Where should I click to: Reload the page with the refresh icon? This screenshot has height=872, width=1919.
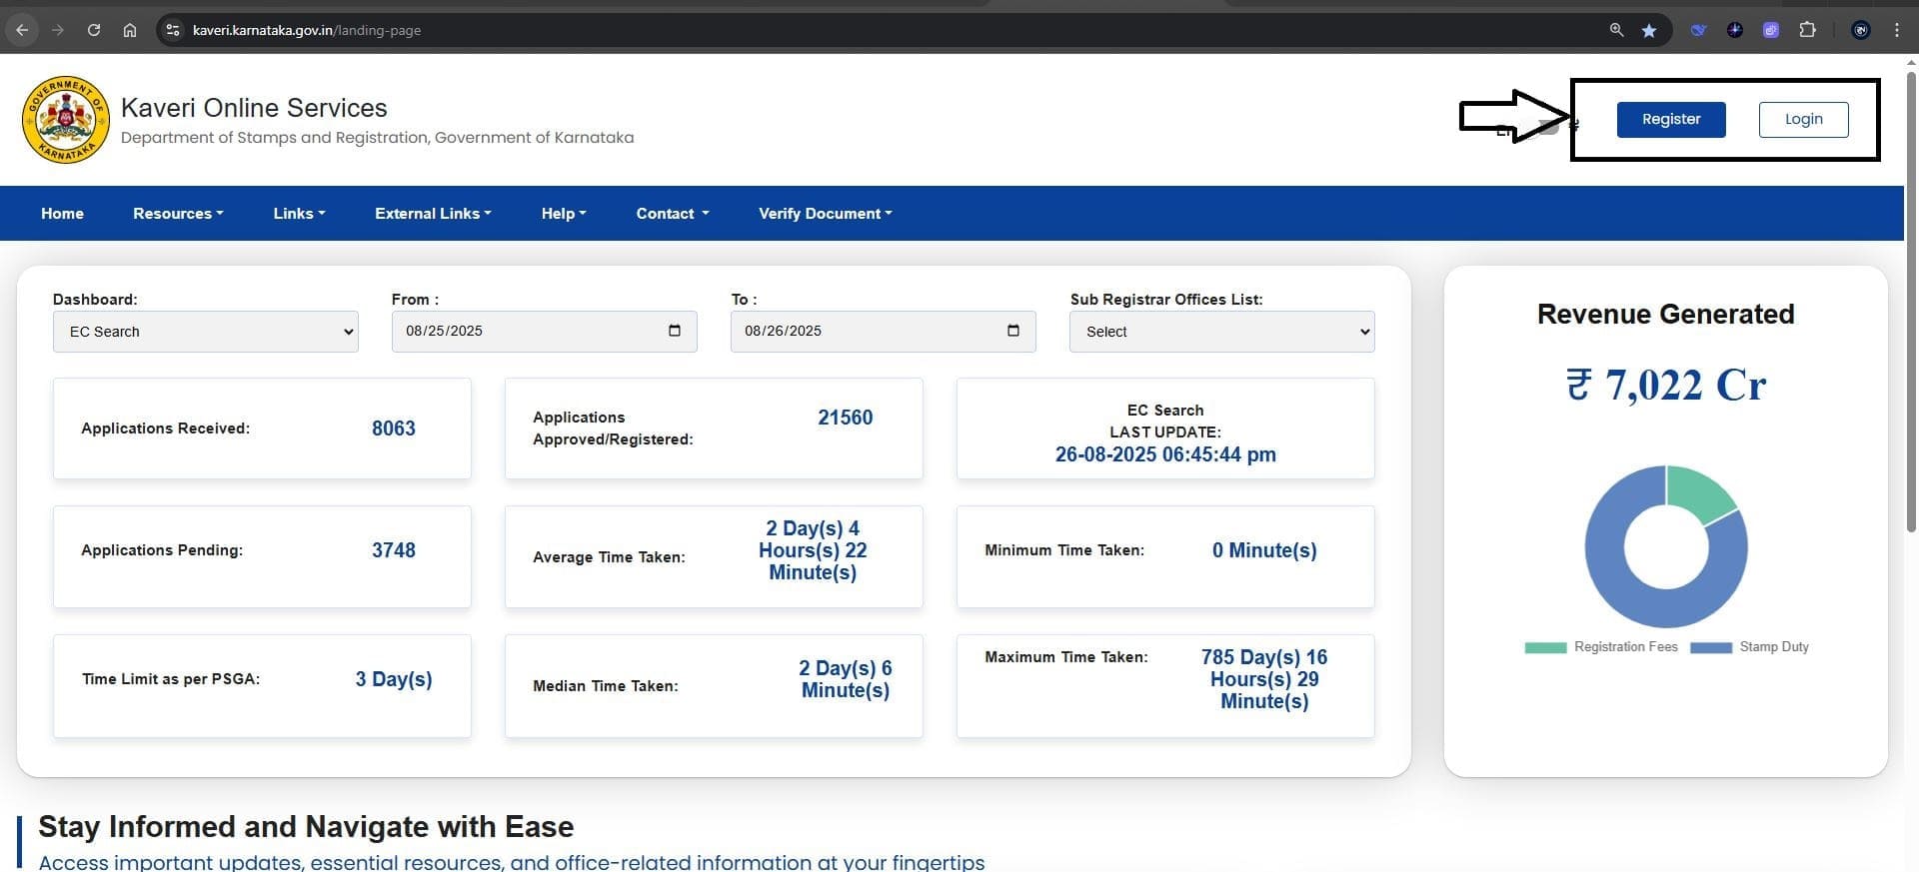pyautogui.click(x=94, y=31)
